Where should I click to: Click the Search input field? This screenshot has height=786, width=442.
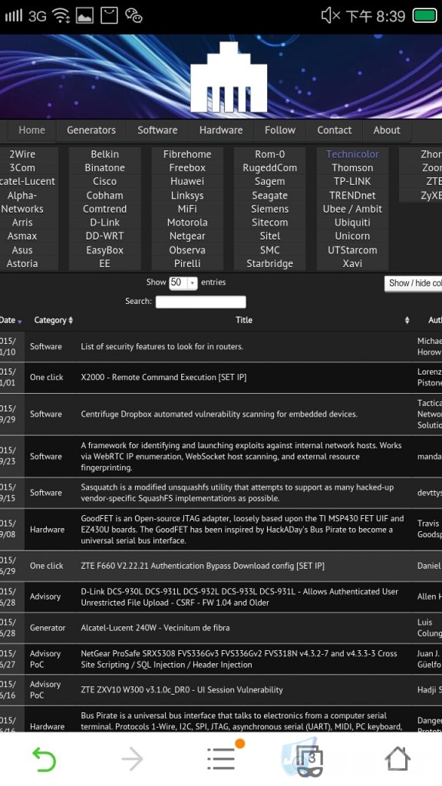pos(200,302)
